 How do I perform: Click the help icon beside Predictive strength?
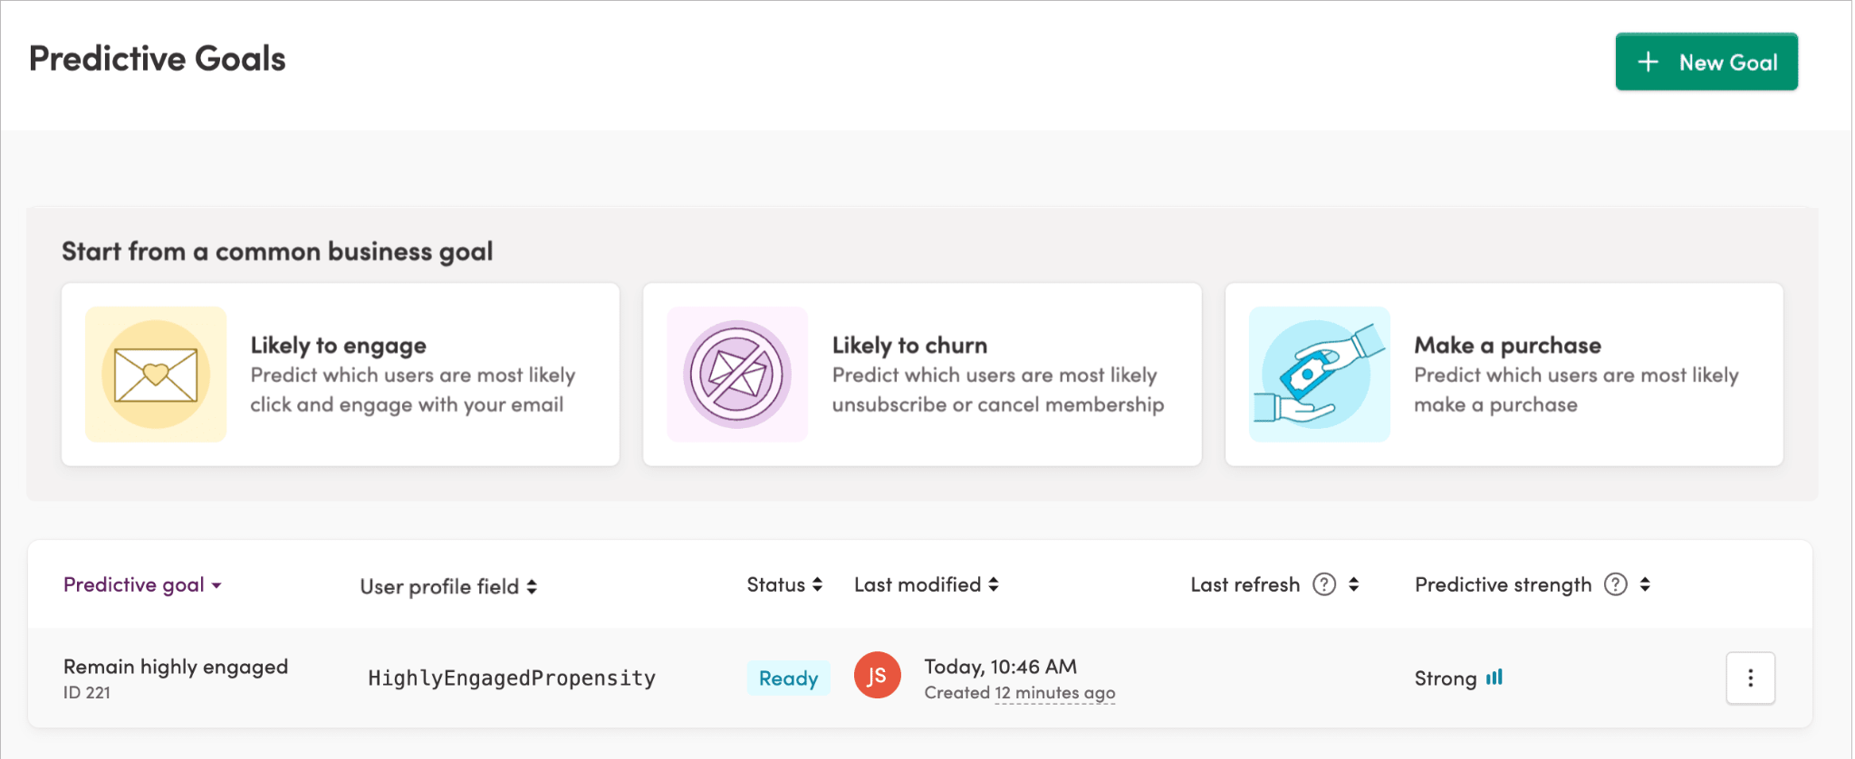(1616, 584)
